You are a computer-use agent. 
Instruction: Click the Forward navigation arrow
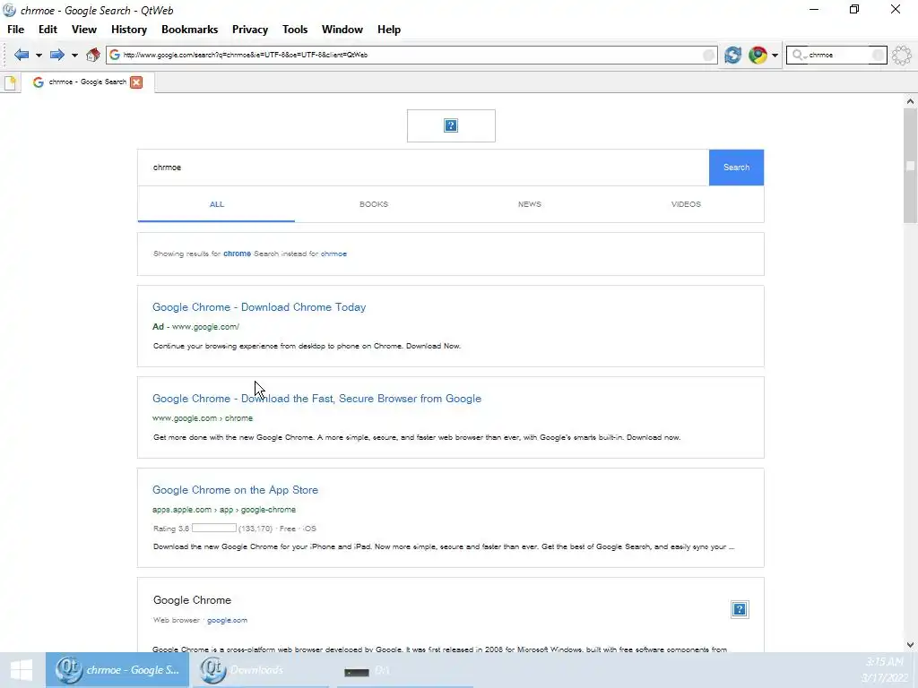56,55
